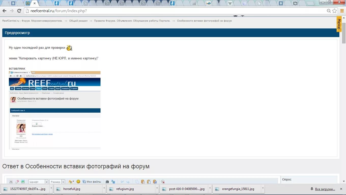Go back with the browser back arrow
The width and height of the screenshot is (346, 195).
pyautogui.click(x=4, y=11)
